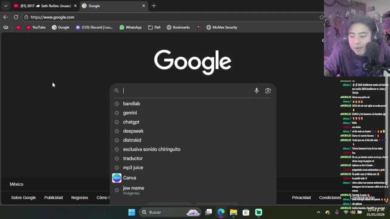
Task: Click the leftmost bookmarks bar icon
Action: (x=5, y=27)
